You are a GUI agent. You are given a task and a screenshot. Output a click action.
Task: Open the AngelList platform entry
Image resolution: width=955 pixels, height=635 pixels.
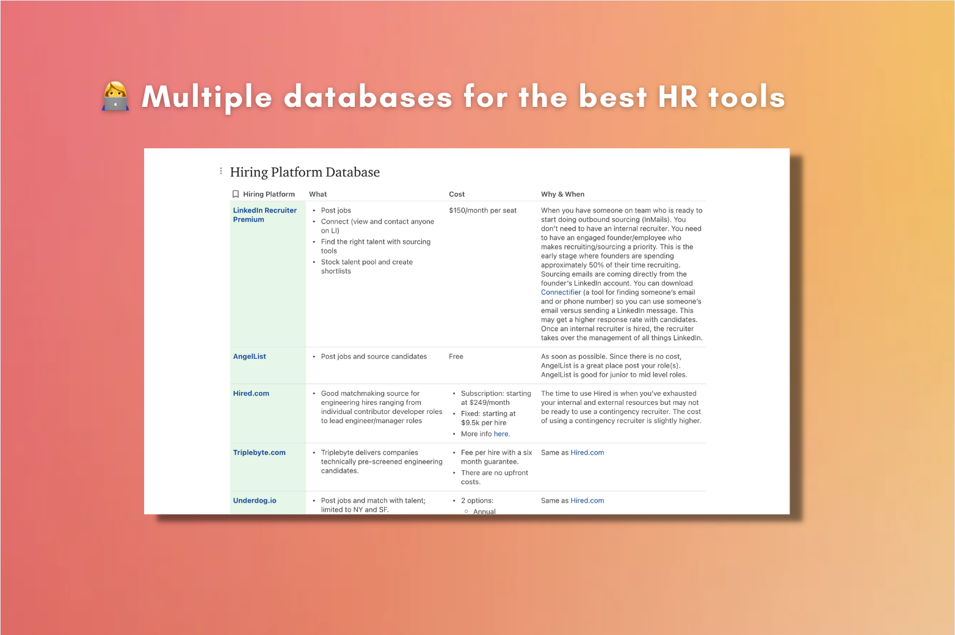pos(249,357)
